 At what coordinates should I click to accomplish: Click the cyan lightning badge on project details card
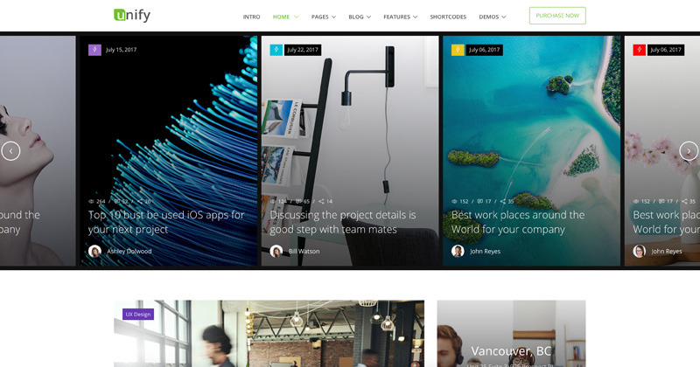(x=276, y=50)
